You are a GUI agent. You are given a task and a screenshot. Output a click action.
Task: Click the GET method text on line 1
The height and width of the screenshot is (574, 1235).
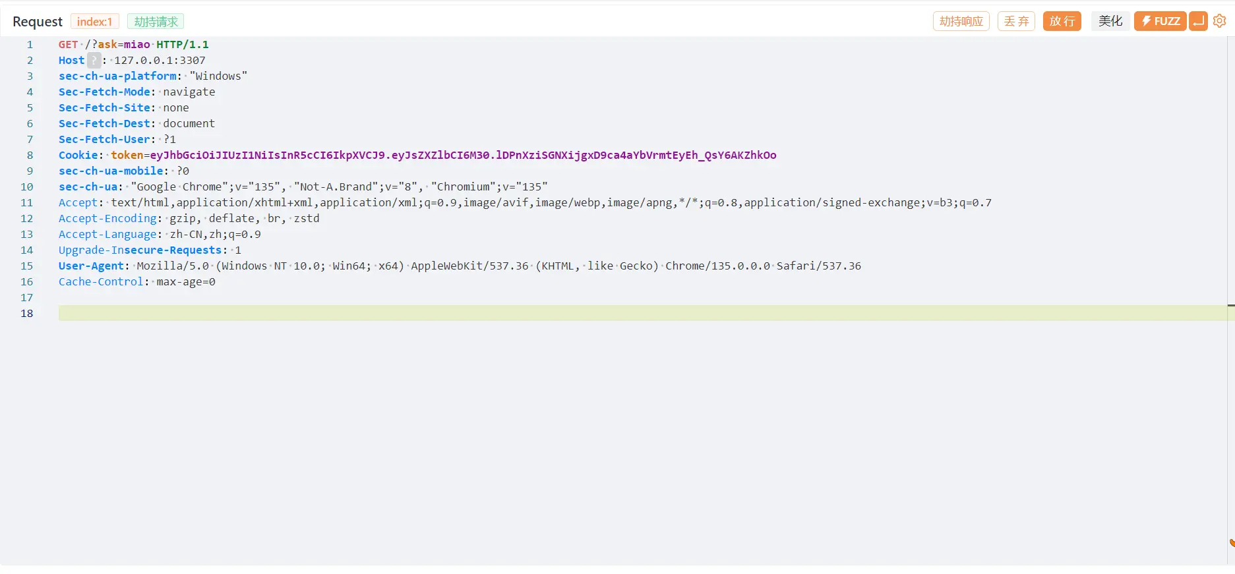pos(68,44)
